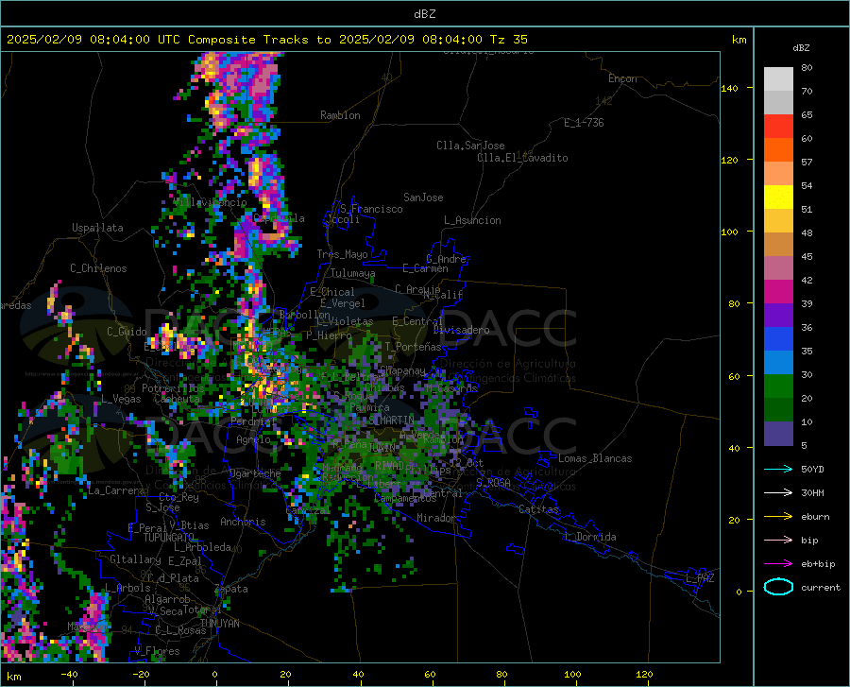This screenshot has height=687, width=850.
Task: Click the 'Mirador' map label
Action: pyautogui.click(x=435, y=518)
